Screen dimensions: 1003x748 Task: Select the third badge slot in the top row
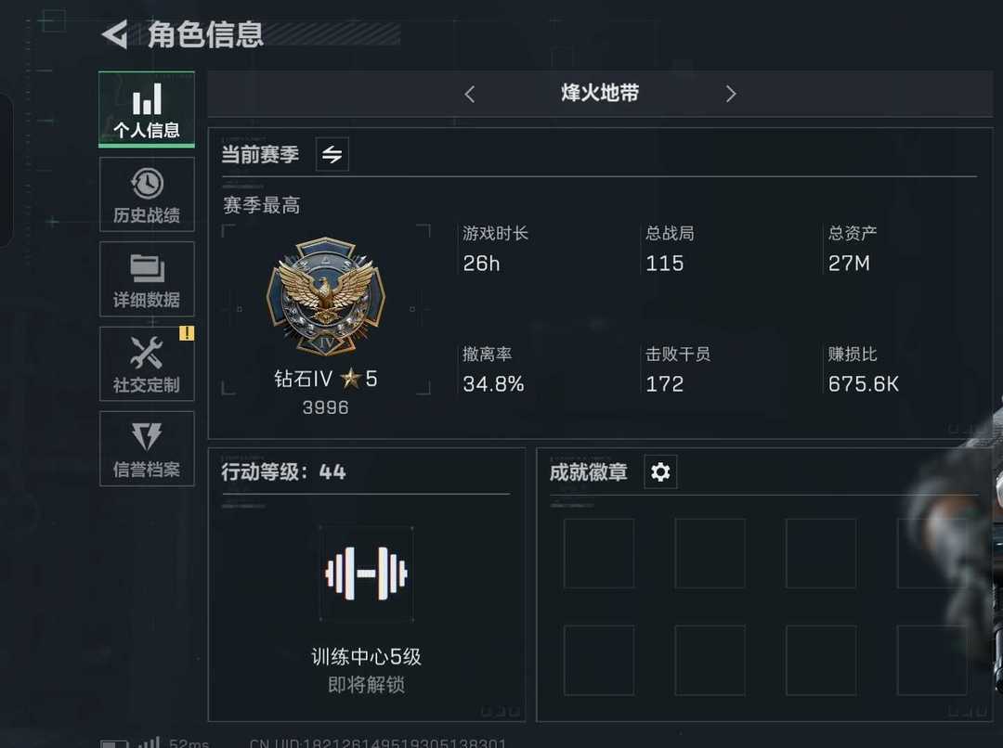point(821,553)
